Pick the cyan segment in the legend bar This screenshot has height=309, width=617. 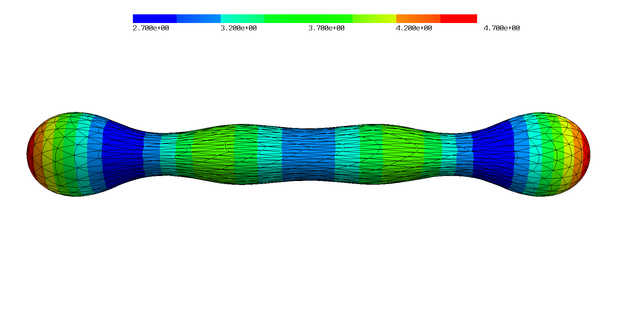[242, 19]
